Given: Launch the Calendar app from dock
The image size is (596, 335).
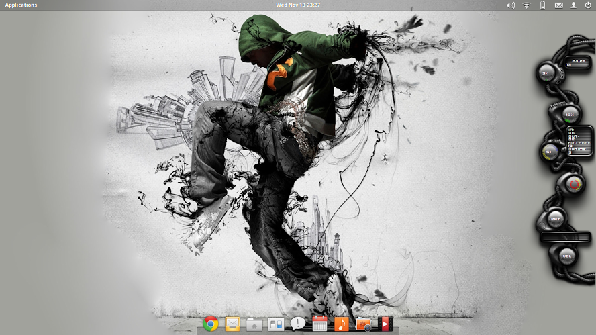Looking at the screenshot, I should (319, 324).
